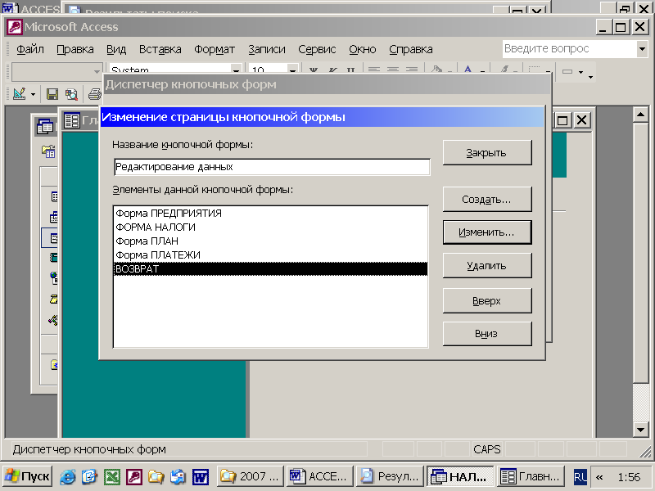Select Modules object icon in database window

[x=53, y=320]
